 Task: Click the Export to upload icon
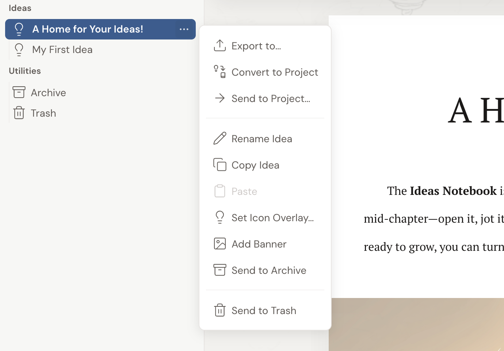pos(219,46)
